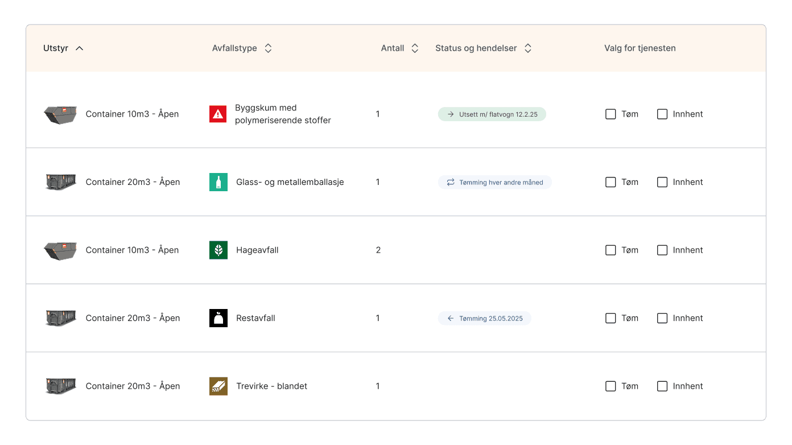Click container image in the Restavfall row

click(x=60, y=318)
